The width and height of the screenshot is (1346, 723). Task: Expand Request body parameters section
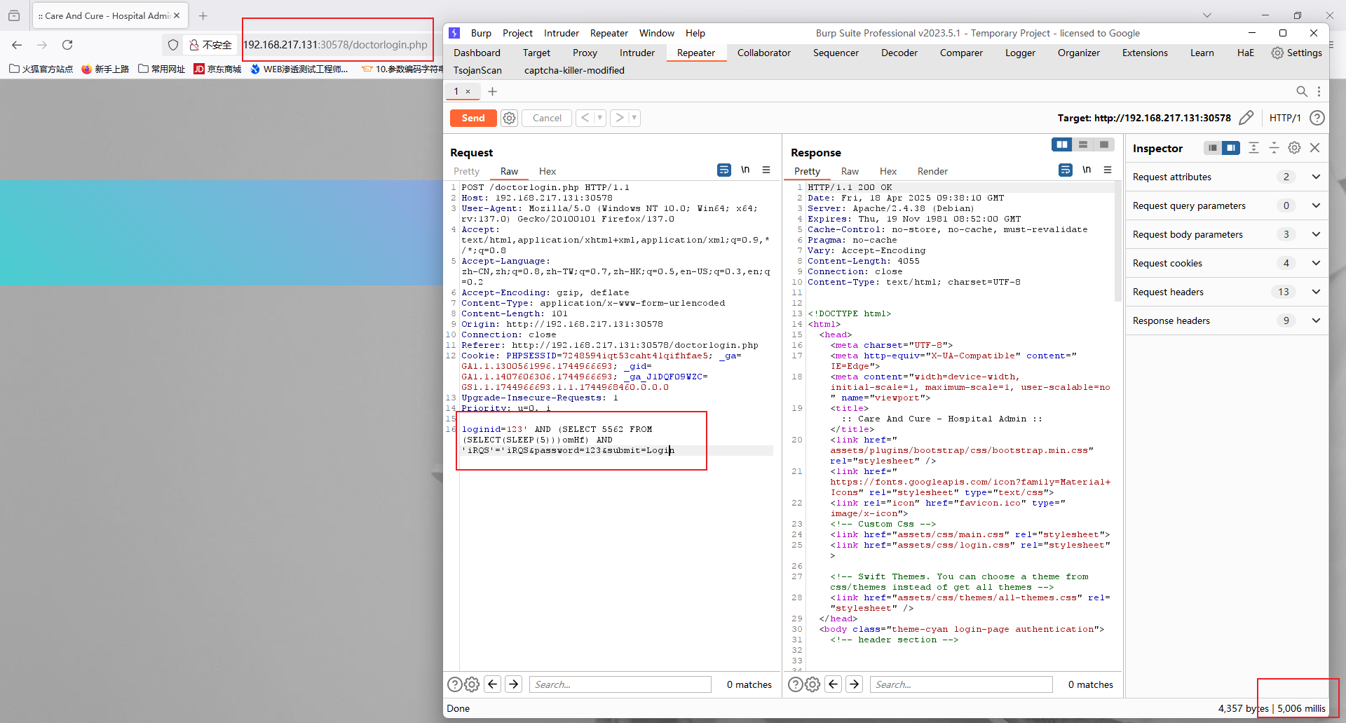1316,234
